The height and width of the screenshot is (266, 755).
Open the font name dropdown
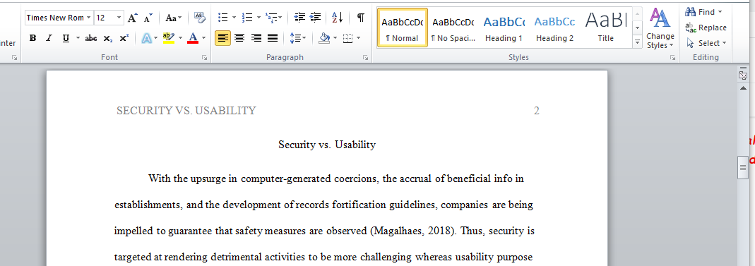tap(88, 18)
